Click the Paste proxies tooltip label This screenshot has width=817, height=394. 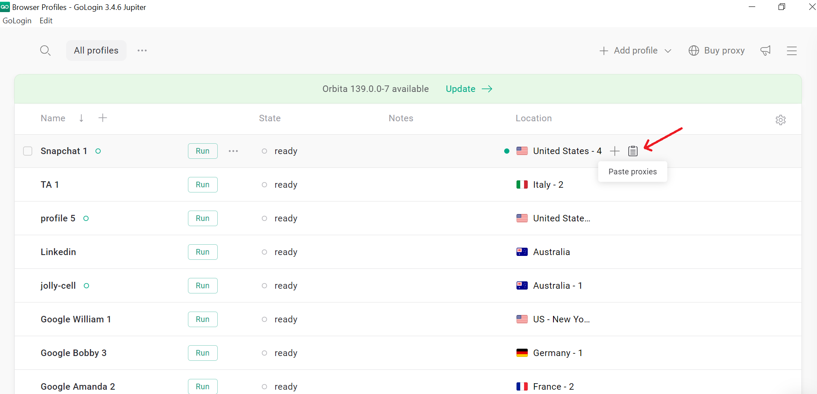pyautogui.click(x=633, y=172)
